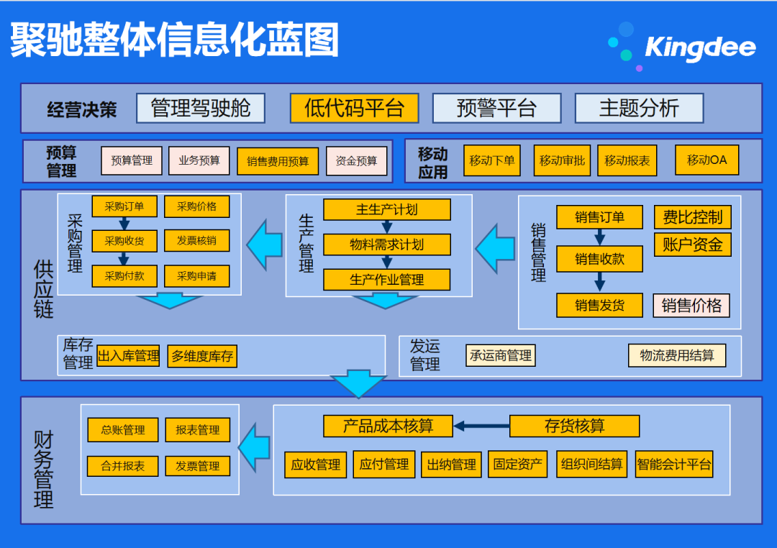Toggle the 账户资金 block

click(x=692, y=244)
